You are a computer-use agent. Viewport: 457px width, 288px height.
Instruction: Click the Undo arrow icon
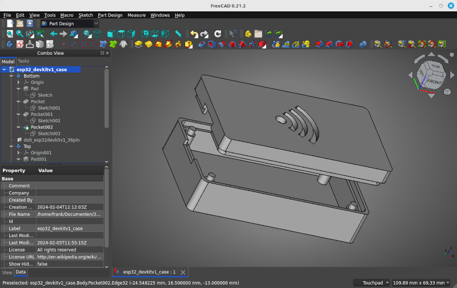point(194,34)
